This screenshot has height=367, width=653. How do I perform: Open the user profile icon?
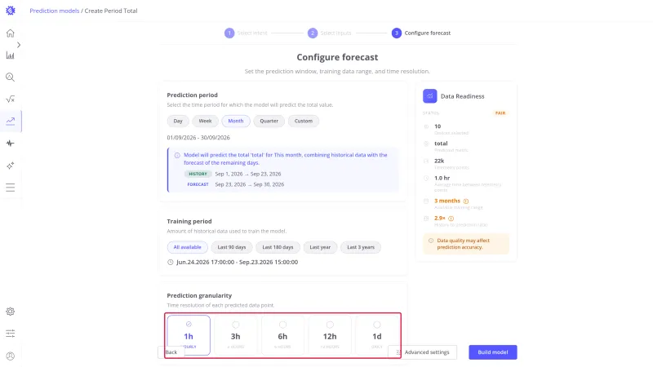11,356
